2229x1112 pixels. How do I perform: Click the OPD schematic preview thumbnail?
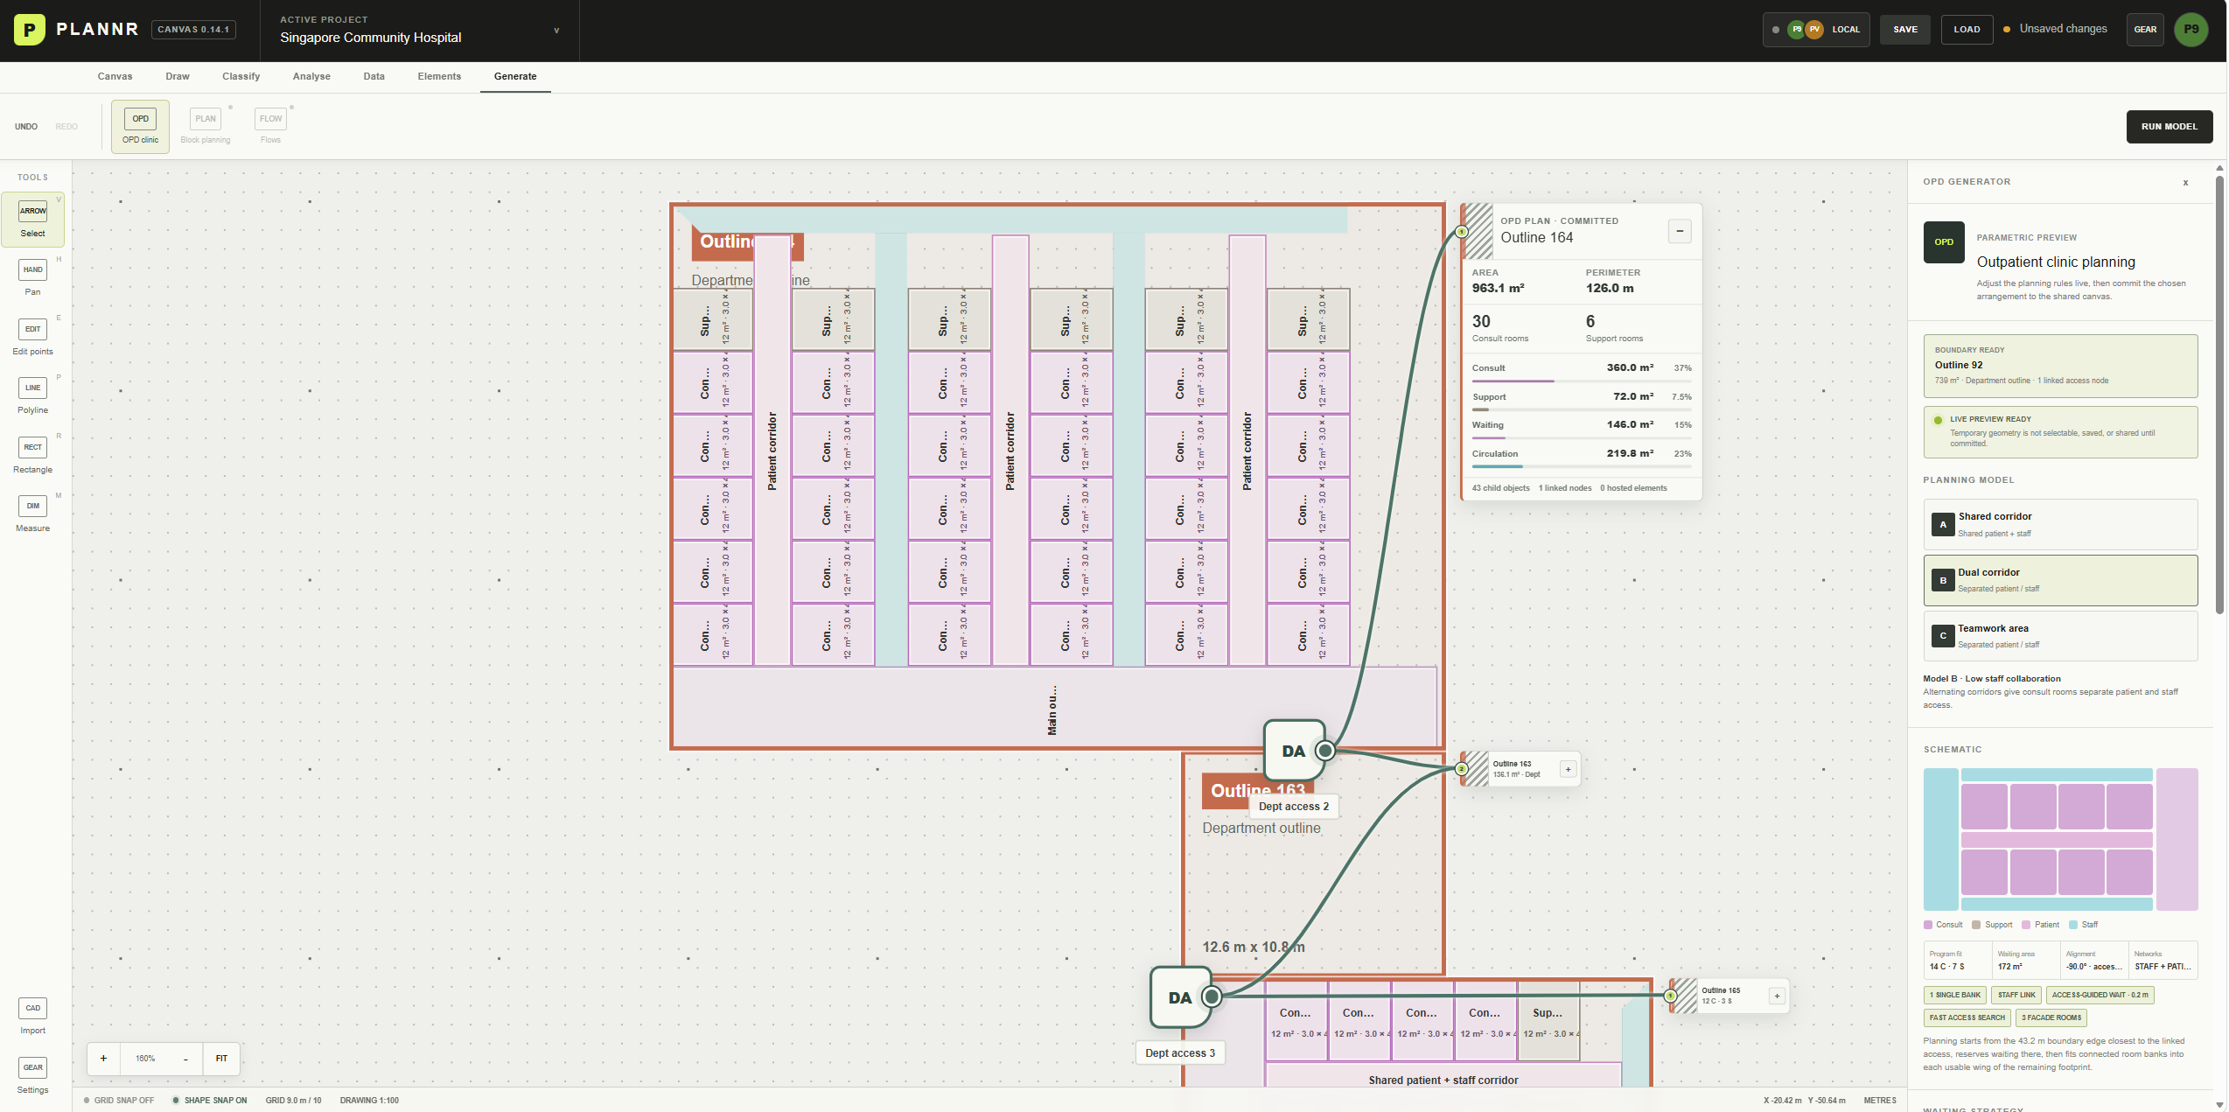(x=2060, y=839)
